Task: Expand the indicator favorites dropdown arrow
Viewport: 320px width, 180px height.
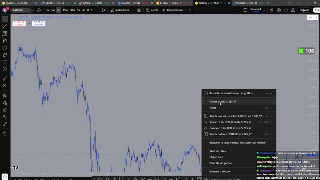Action: (133, 10)
